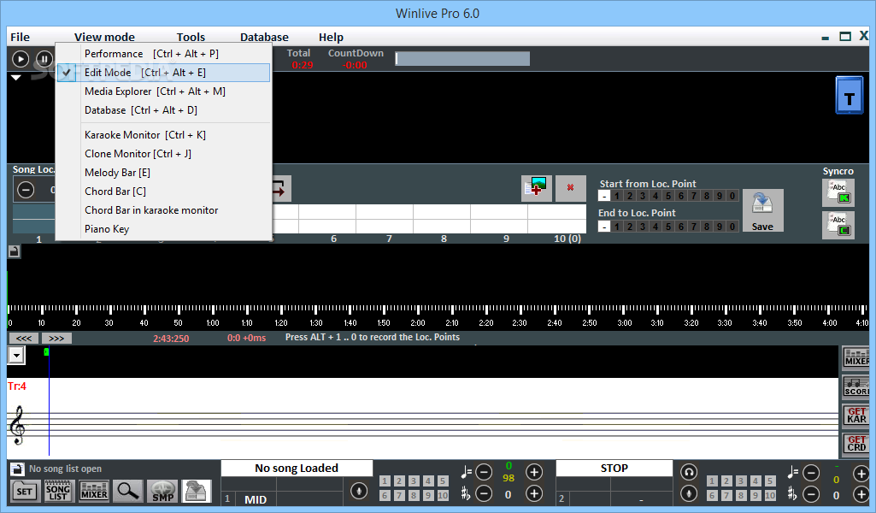Viewport: 876px width, 513px height.
Task: Click Song Loc minus circle button
Action: point(25,190)
